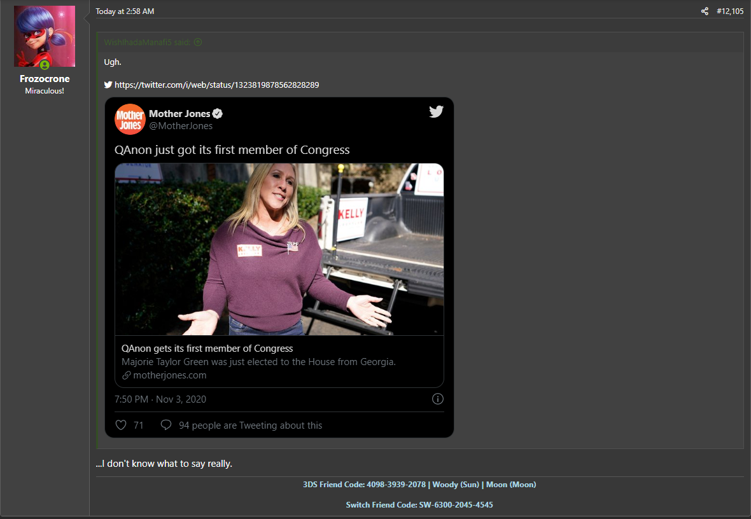The height and width of the screenshot is (519, 751).
Task: Open Frozocrone's Ladybug avatar
Action: [x=45, y=36]
